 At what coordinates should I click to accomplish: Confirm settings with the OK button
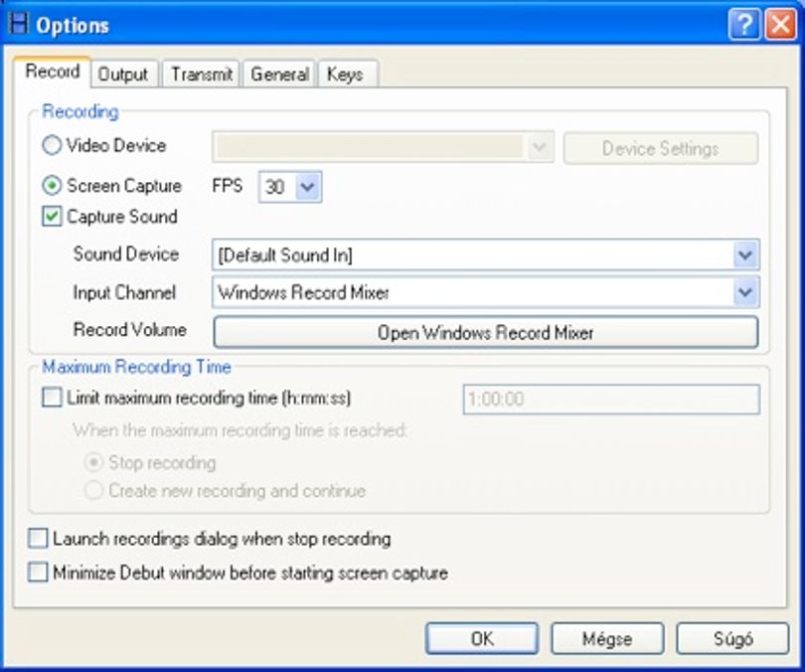pyautogui.click(x=482, y=638)
